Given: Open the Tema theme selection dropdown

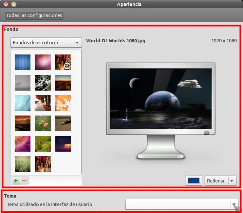Looking at the screenshot, I should [x=182, y=204].
